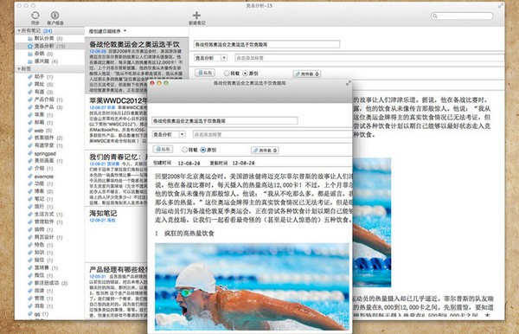Select the 旅行 tag
Image resolution: width=519 pixels, height=334 pixels.
tap(40, 206)
